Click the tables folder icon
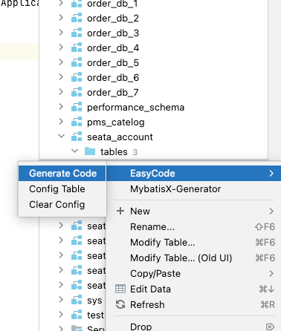The height and width of the screenshot is (331, 281). [90, 151]
